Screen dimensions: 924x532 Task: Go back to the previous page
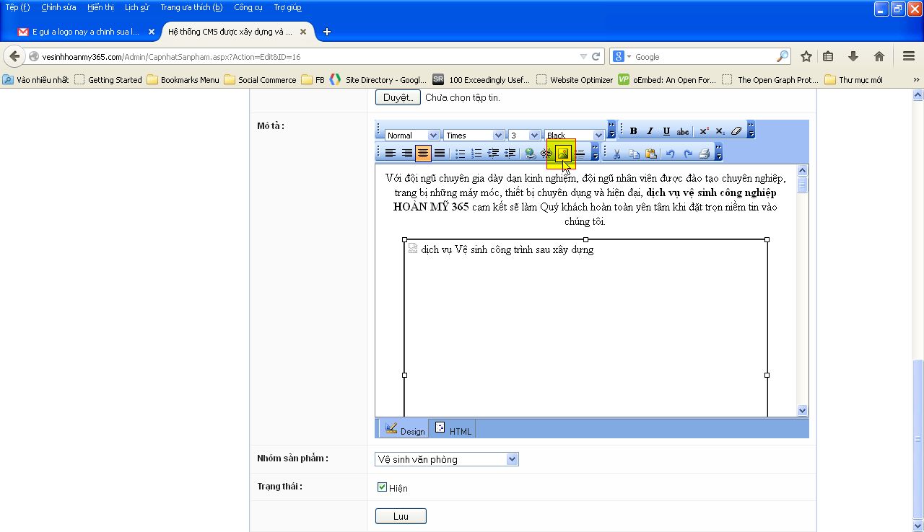[14, 56]
